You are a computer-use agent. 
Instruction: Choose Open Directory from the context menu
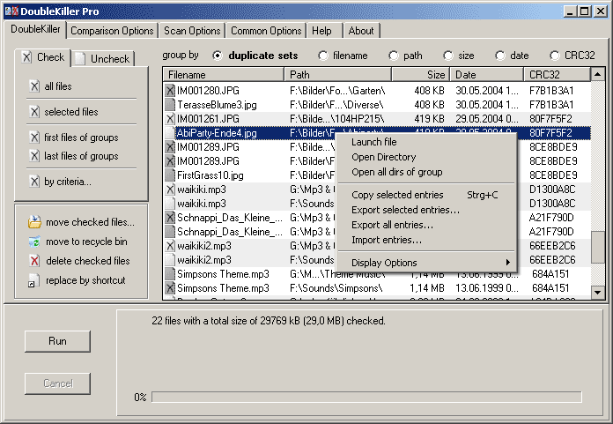[384, 157]
